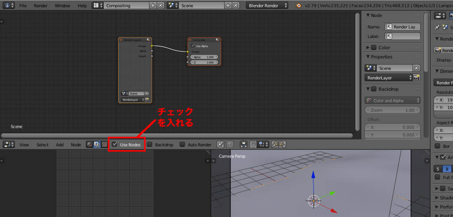Image resolution: width=453 pixels, height=217 pixels.
Task: Open the node editor View menu
Action: click(x=24, y=145)
